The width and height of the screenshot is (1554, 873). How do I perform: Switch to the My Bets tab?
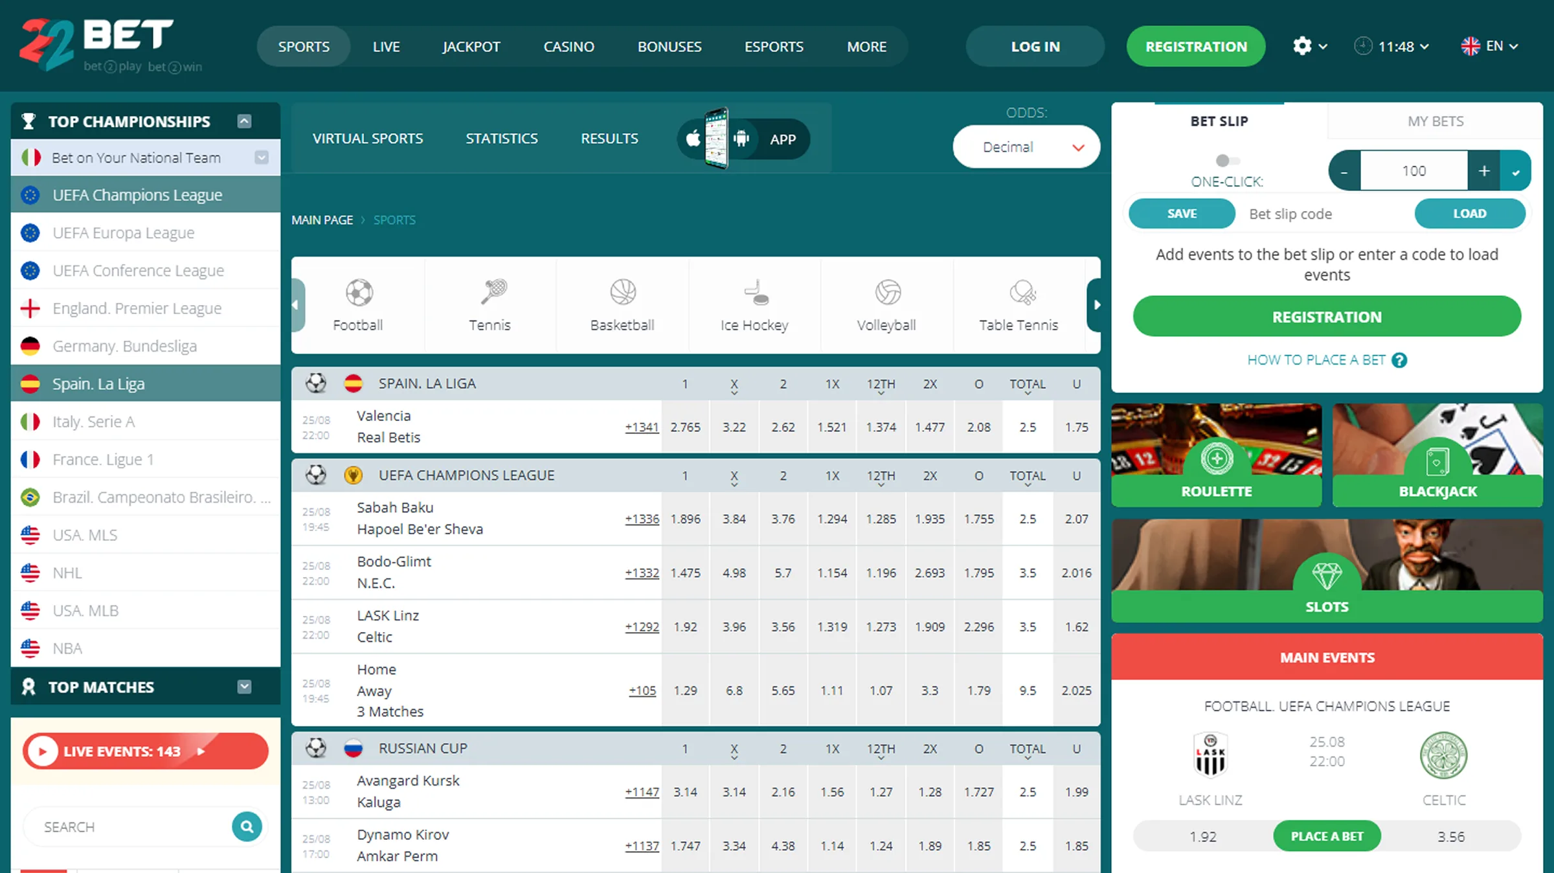1436,121
